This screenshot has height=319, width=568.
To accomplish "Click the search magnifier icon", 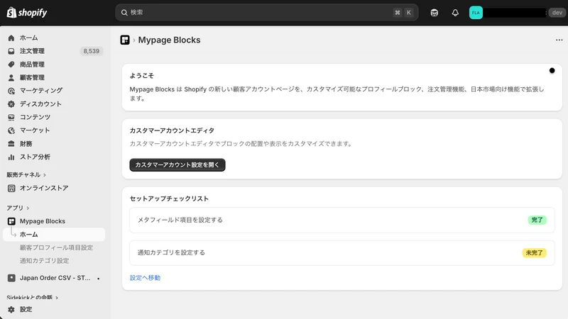I will point(124,13).
